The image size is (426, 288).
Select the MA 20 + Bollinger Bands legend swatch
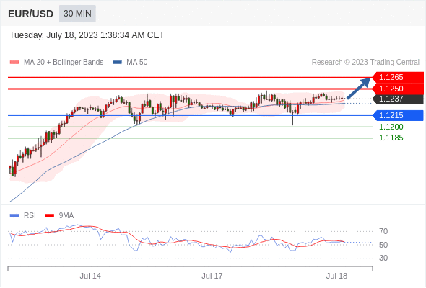click(14, 63)
